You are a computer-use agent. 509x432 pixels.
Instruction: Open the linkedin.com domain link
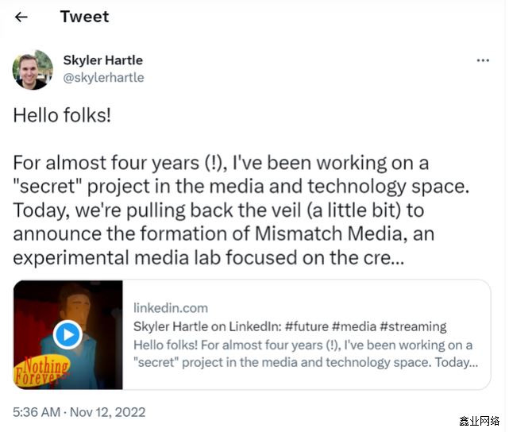[x=171, y=307]
